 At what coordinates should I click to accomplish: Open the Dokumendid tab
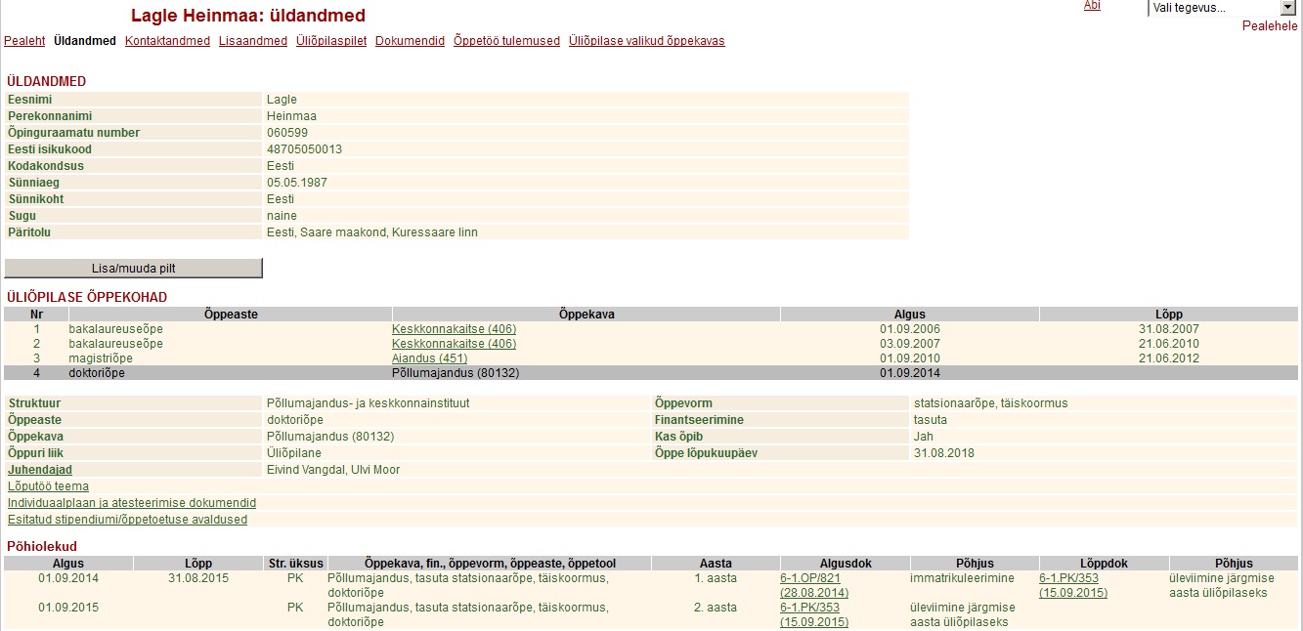coord(410,41)
